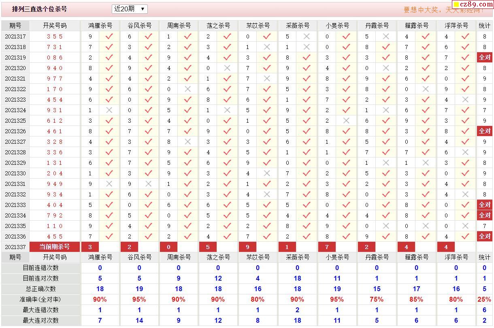The image size is (494, 328).
Task: Click 谷风杀号's 最大连对次数 value 14
Action: pos(139,320)
